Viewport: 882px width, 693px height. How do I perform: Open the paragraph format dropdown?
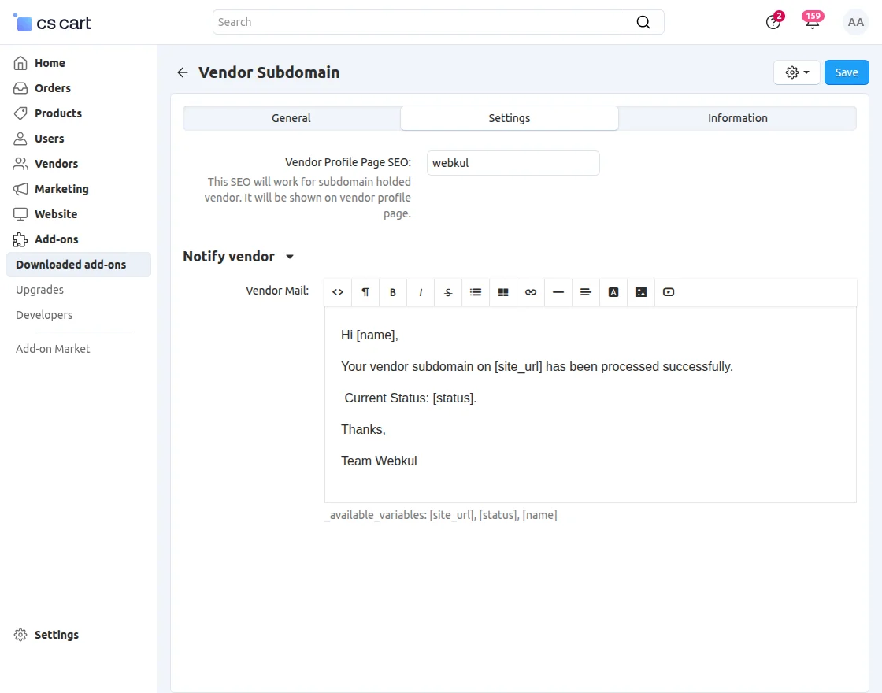click(365, 291)
